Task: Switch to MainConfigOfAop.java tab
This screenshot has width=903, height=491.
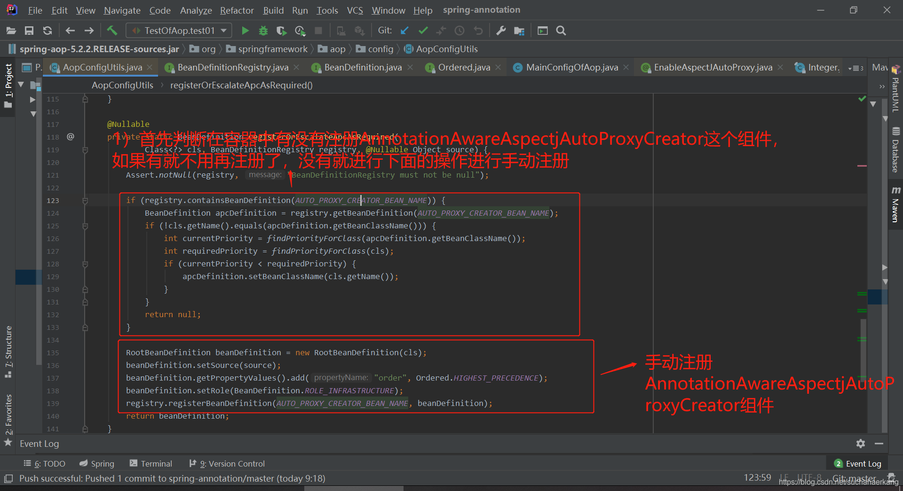Action: (572, 68)
